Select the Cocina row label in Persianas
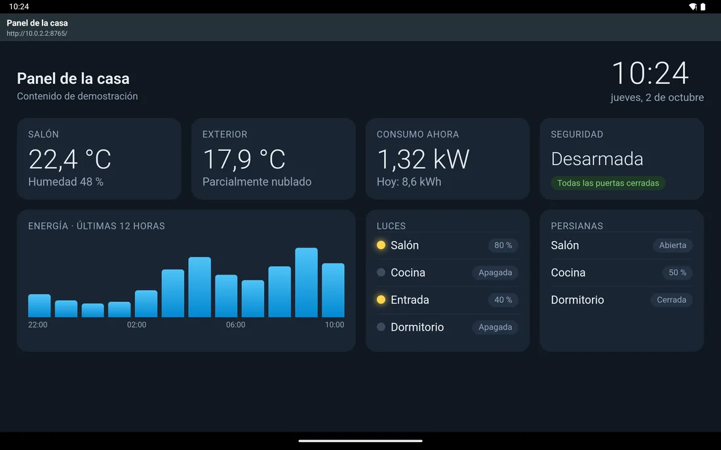Screen dimensions: 721x450 tap(568, 272)
